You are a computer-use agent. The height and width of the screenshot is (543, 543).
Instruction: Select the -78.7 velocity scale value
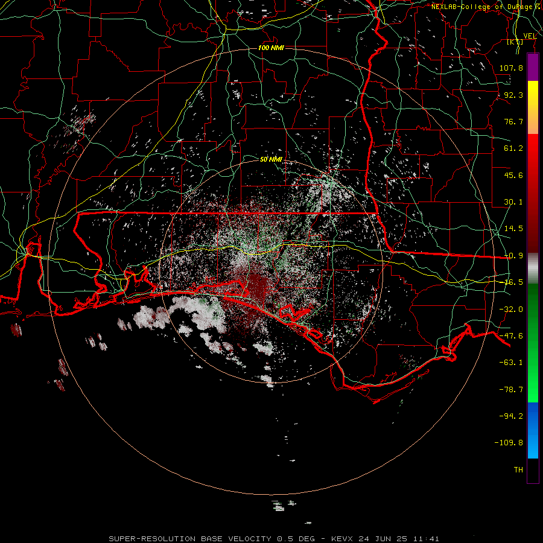(511, 390)
